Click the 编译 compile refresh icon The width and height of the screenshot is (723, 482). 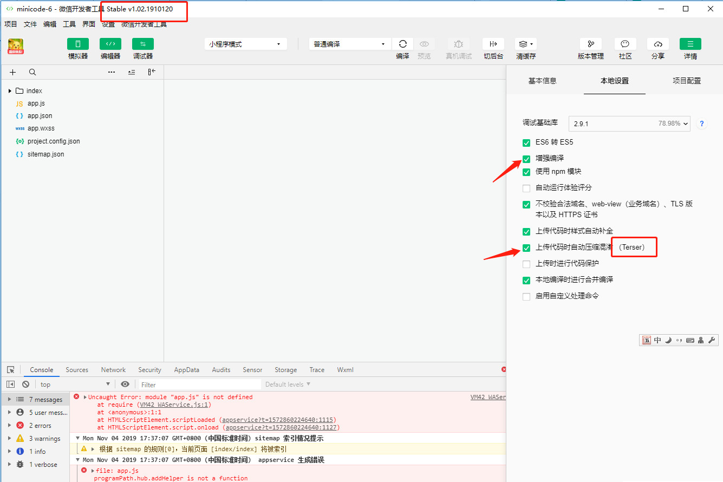click(402, 44)
